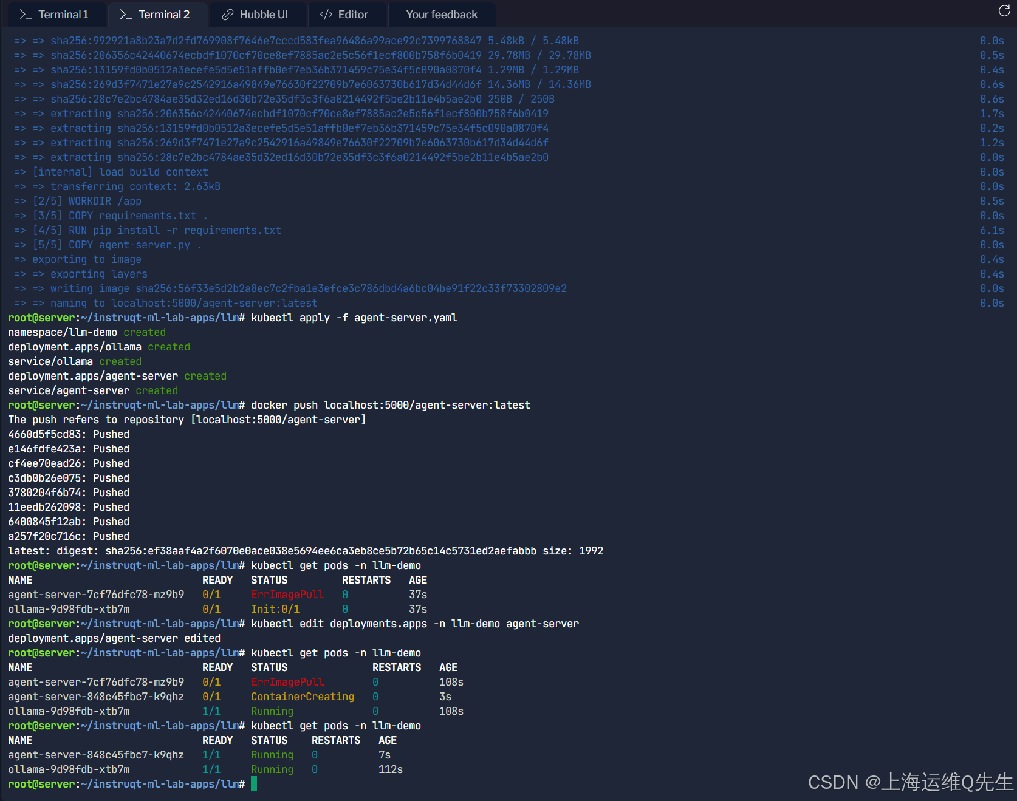The height and width of the screenshot is (801, 1017).
Task: Click the 'kubectl apply -f agent-server.yaml' command
Action: point(354,318)
